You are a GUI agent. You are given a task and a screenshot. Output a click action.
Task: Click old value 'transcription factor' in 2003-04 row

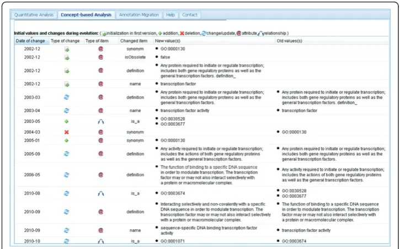tap(300, 111)
